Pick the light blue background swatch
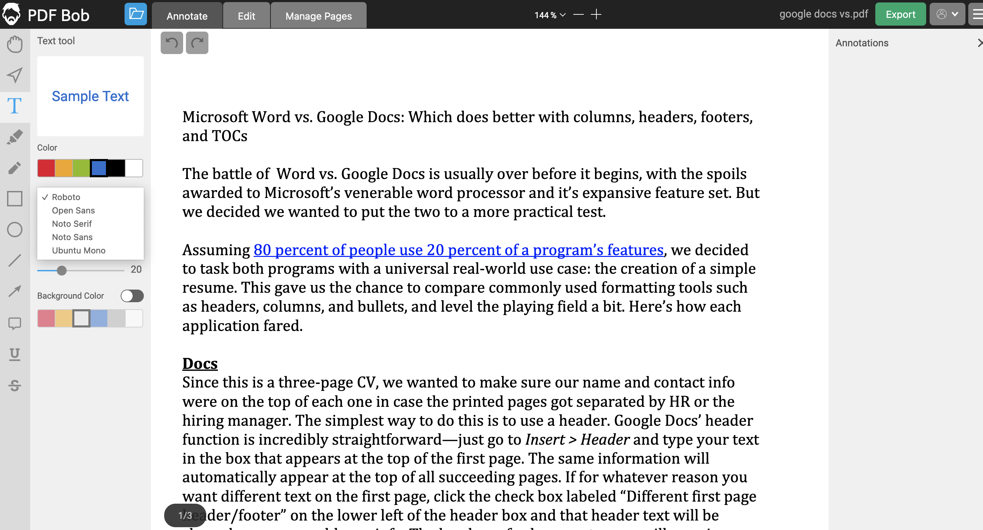The width and height of the screenshot is (983, 530). tap(99, 318)
